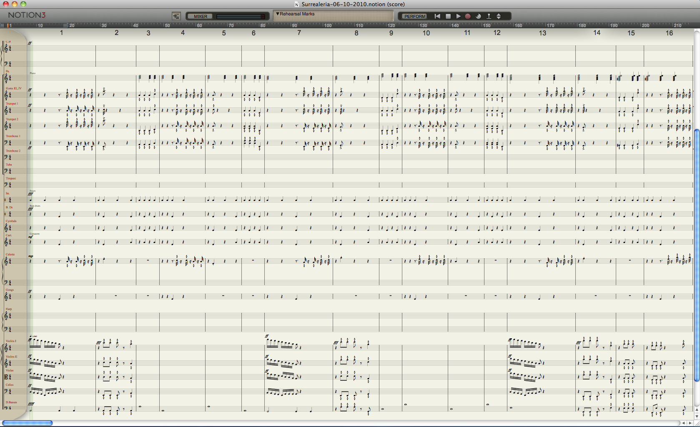Stop playback
Viewport: 700px width, 427px height.
(448, 16)
